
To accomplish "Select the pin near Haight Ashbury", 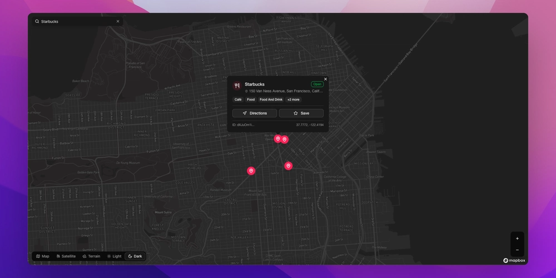I will [251, 171].
